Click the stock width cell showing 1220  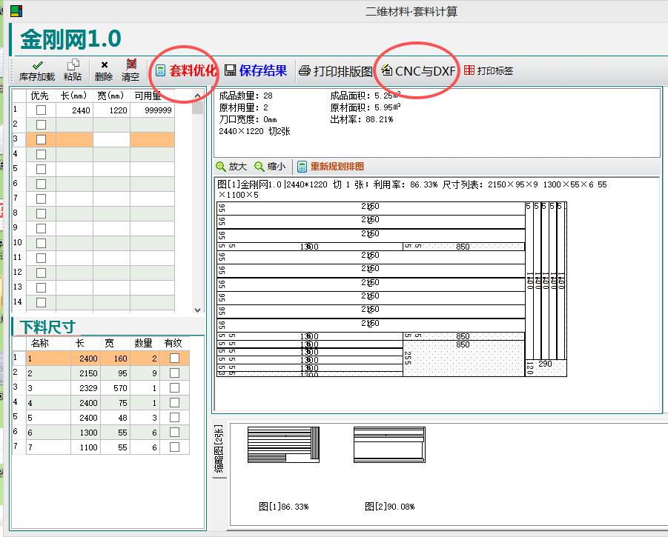tap(112, 110)
